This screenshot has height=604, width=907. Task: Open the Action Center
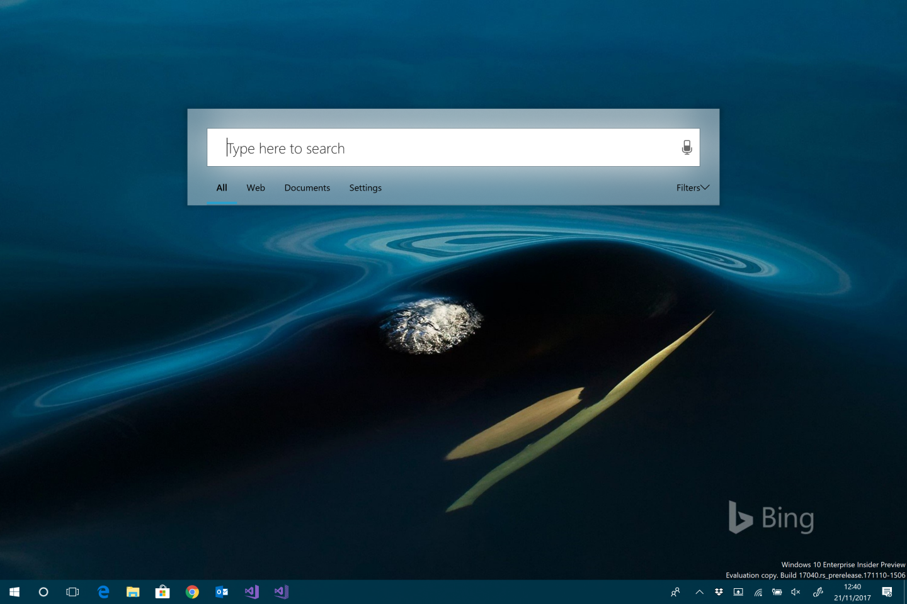(888, 591)
